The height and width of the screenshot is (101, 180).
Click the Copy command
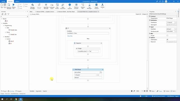(20, 6)
